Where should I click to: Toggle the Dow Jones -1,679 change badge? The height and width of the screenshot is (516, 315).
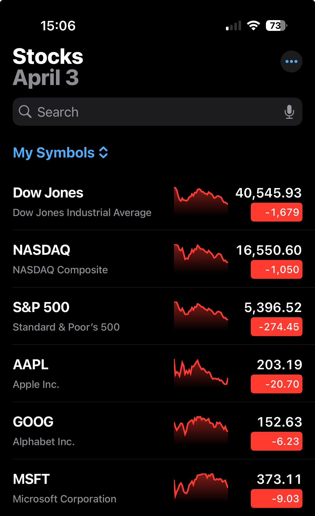coord(276,212)
